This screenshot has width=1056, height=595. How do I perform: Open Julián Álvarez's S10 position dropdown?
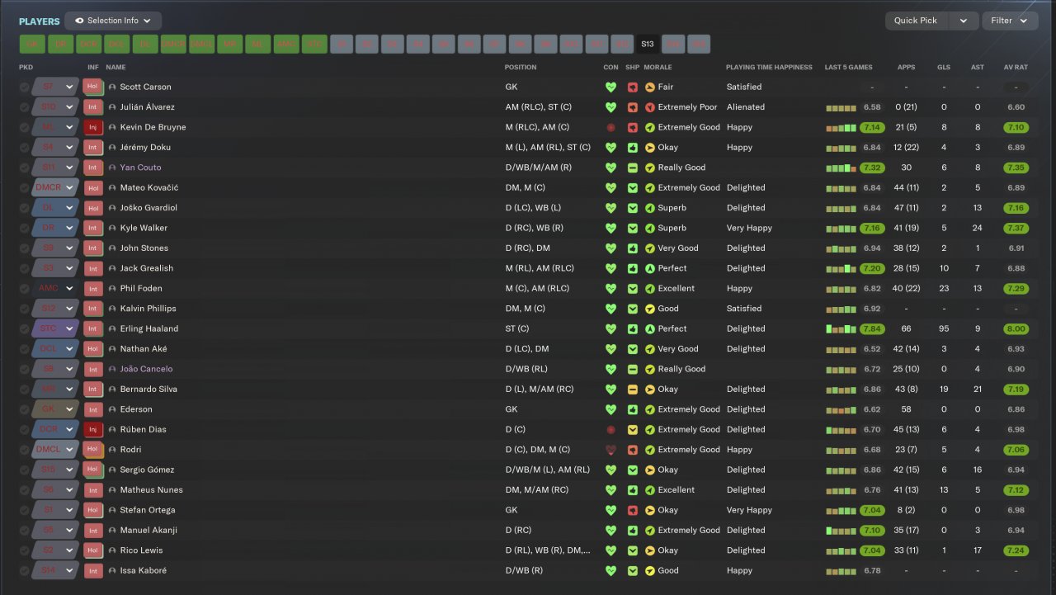[55, 107]
